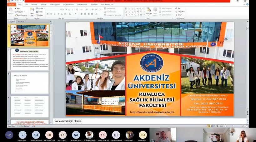Open the Bölüm section dropdown
Screen dimensions: 256x142
40,15
